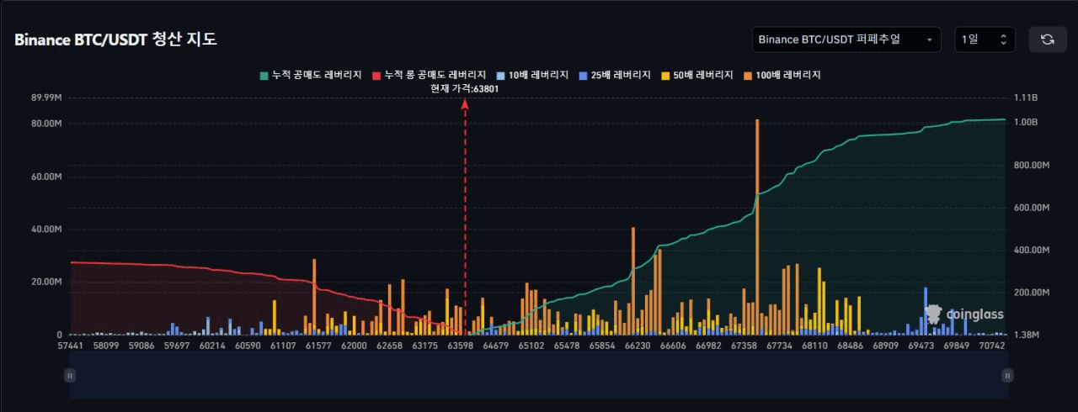Click the 68486 price axis label

(851, 346)
